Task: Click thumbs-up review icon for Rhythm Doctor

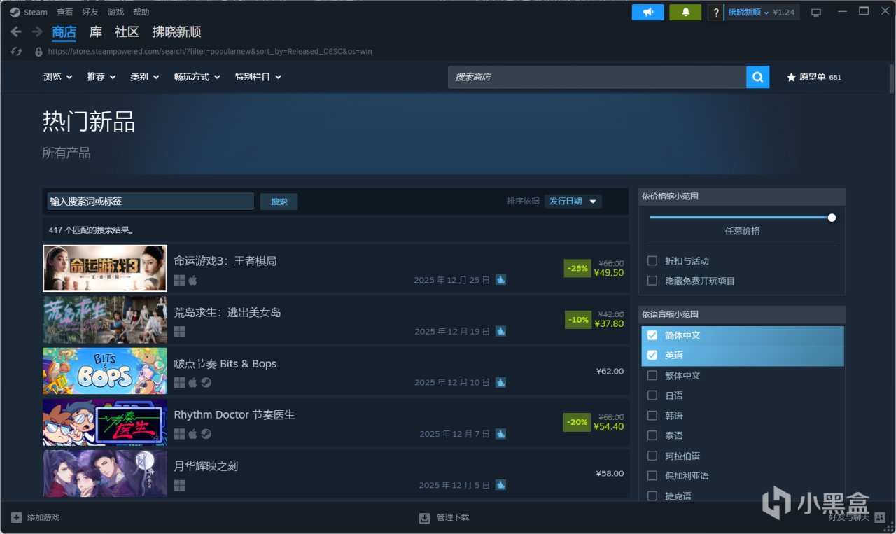Action: click(x=500, y=434)
